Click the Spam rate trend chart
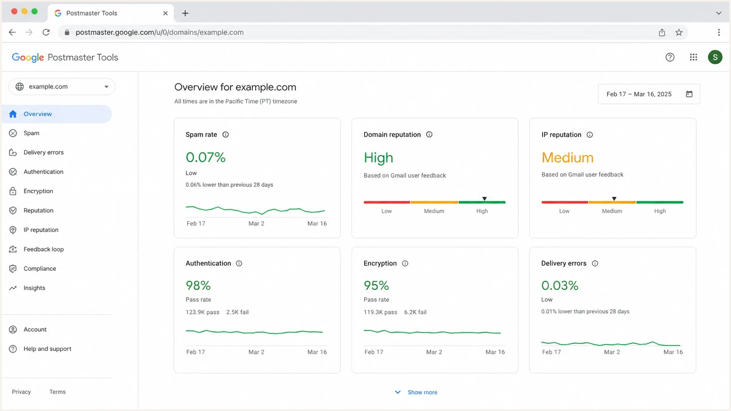This screenshot has width=731, height=411. [256, 210]
